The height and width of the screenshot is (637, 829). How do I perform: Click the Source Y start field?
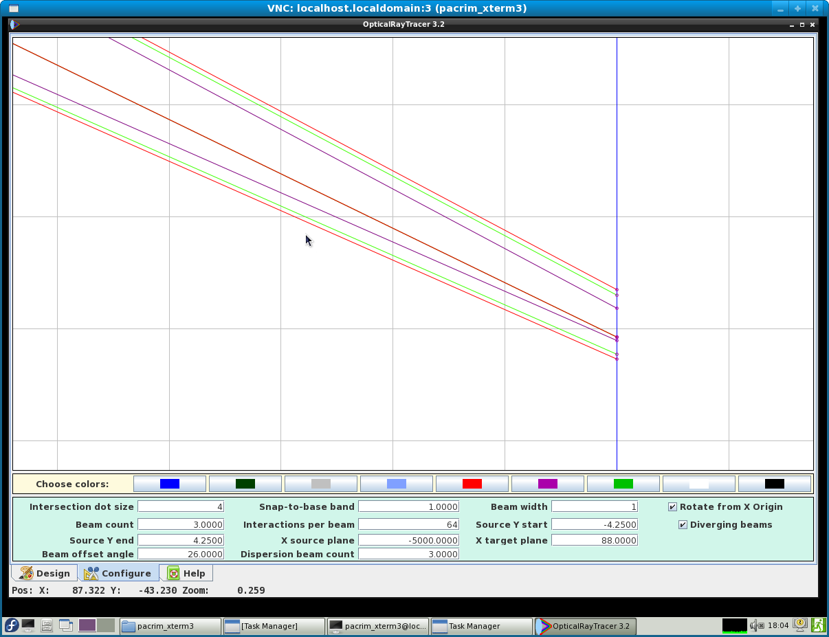tap(595, 524)
